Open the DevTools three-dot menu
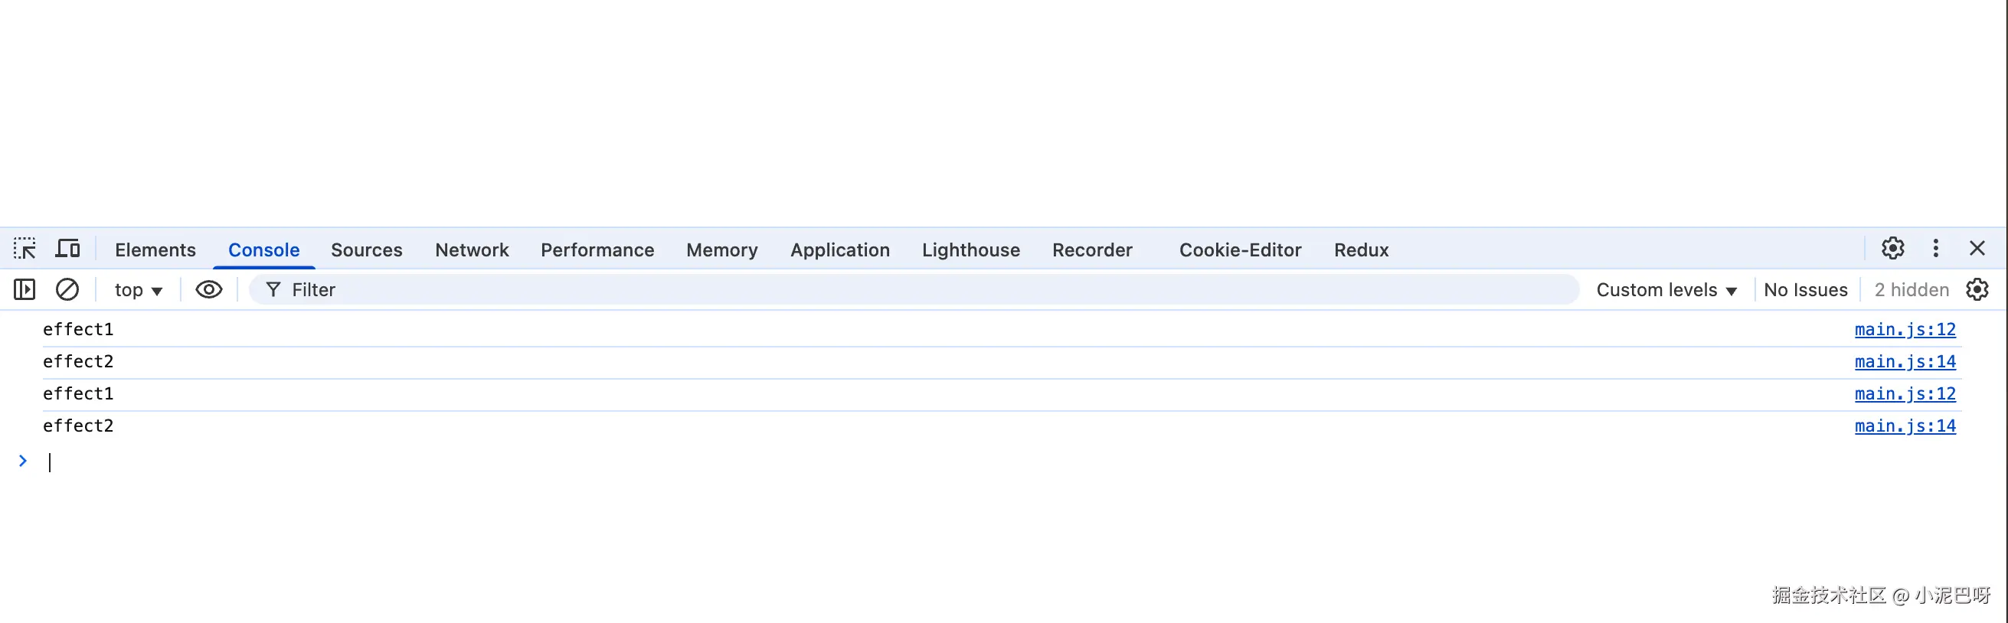The height and width of the screenshot is (623, 2008). (x=1935, y=249)
